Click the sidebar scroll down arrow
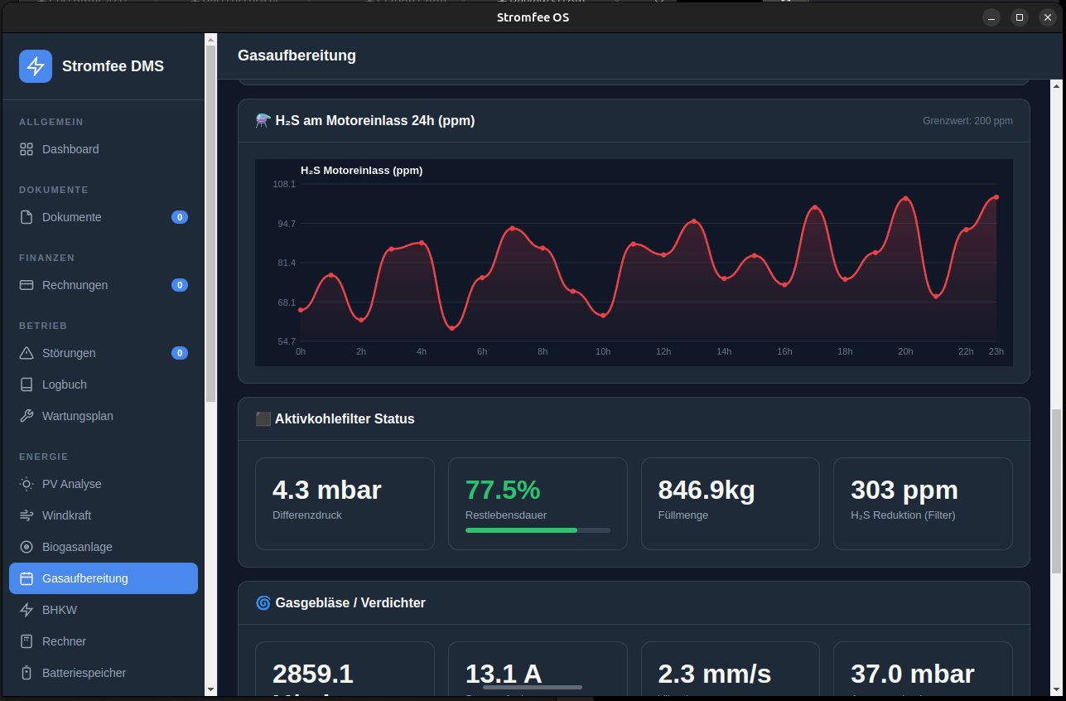This screenshot has width=1066, height=701. point(210,689)
